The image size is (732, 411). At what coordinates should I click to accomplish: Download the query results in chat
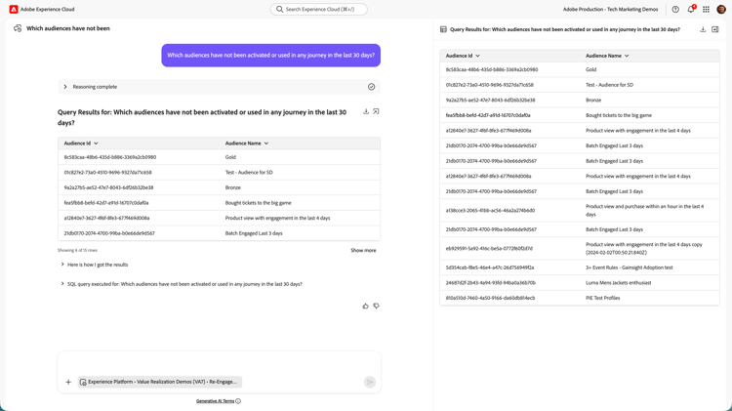point(366,111)
